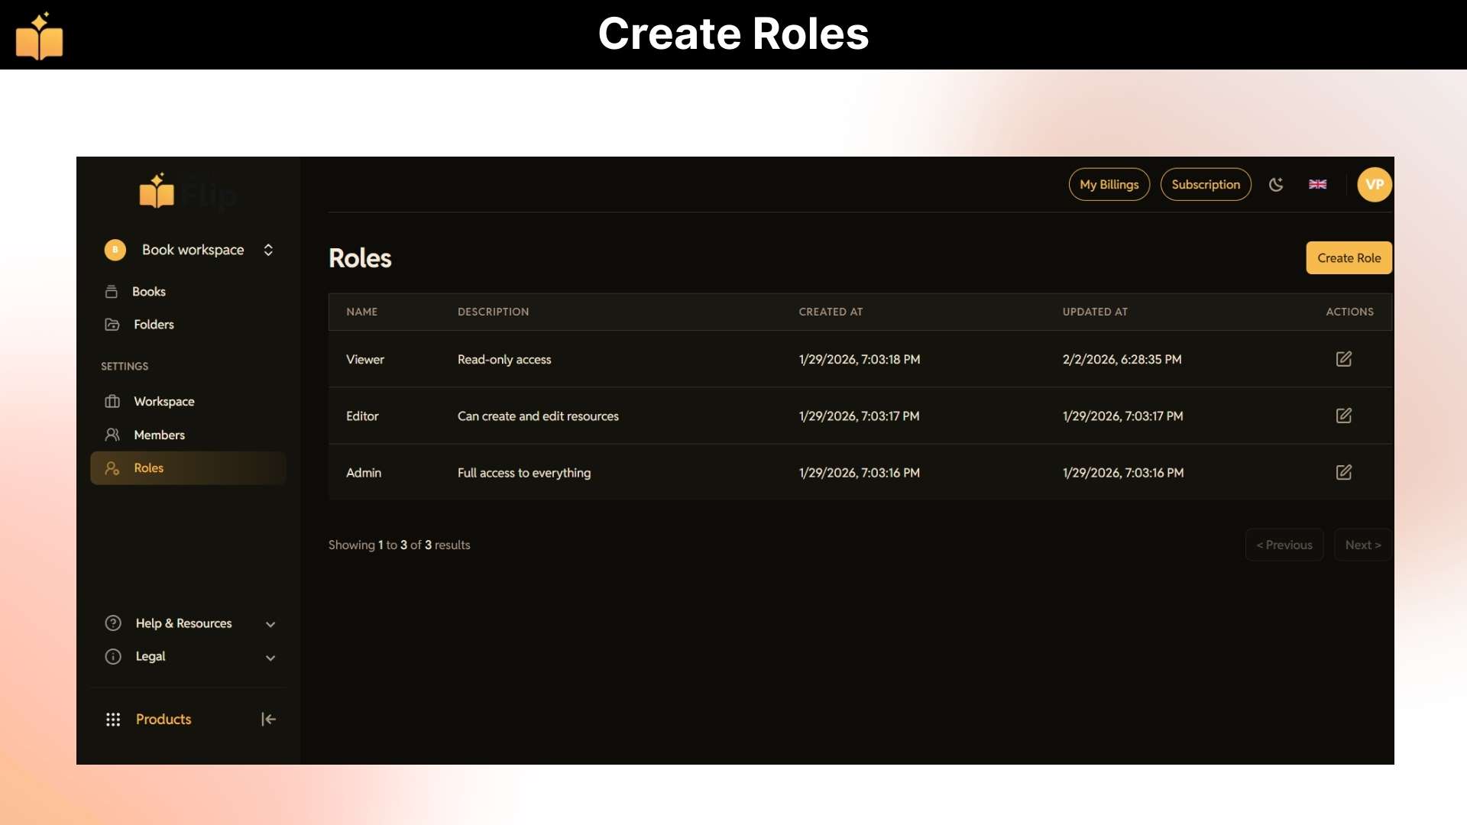Click the Admin role edit icon
This screenshot has height=825, width=1467.
coord(1343,472)
